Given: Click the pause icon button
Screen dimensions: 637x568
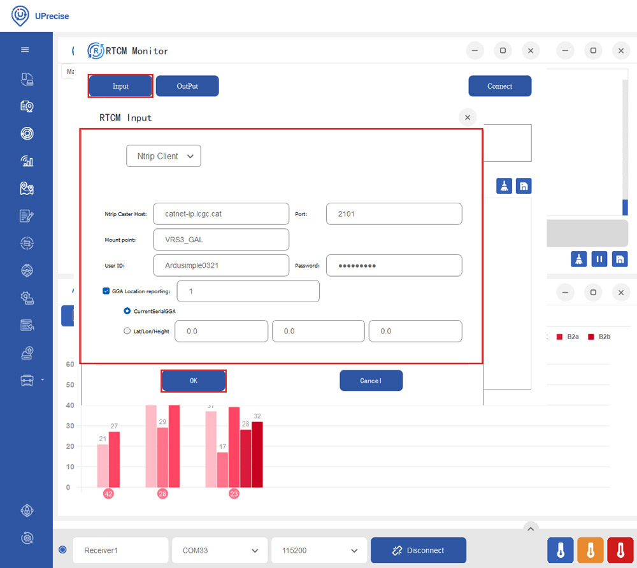Looking at the screenshot, I should [599, 259].
